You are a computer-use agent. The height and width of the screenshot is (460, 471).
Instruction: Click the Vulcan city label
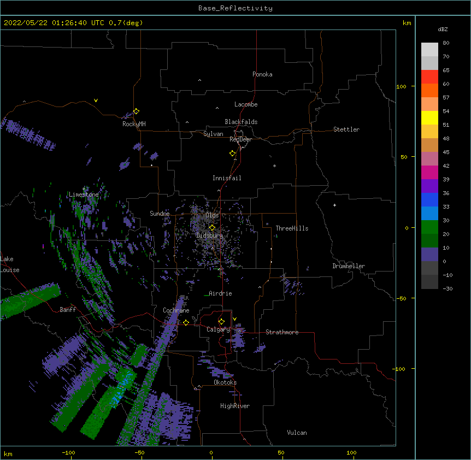(x=297, y=433)
